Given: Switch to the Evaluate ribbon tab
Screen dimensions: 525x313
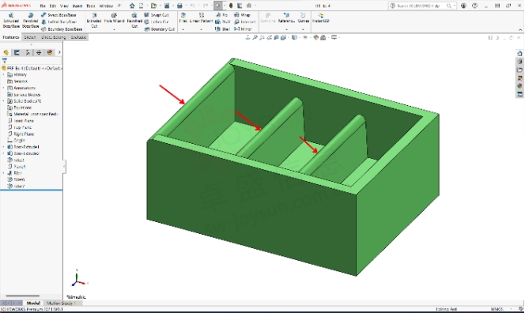Looking at the screenshot, I should coord(79,37).
